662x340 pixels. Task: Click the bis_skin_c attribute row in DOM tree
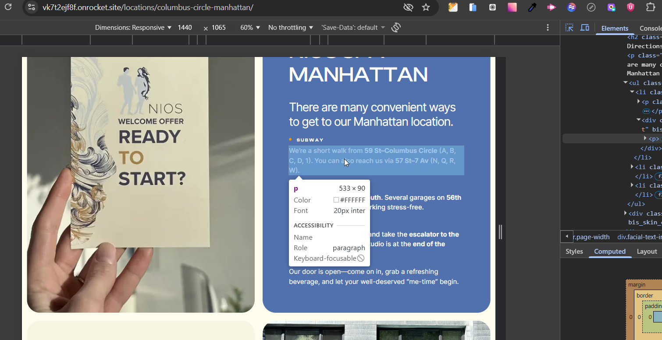pos(645,222)
